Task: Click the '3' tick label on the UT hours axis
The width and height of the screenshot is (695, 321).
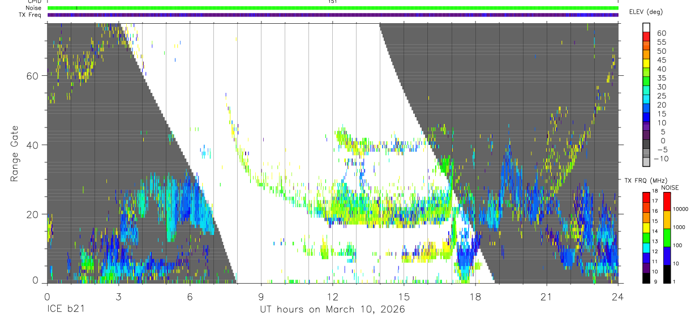Action: 118,297
